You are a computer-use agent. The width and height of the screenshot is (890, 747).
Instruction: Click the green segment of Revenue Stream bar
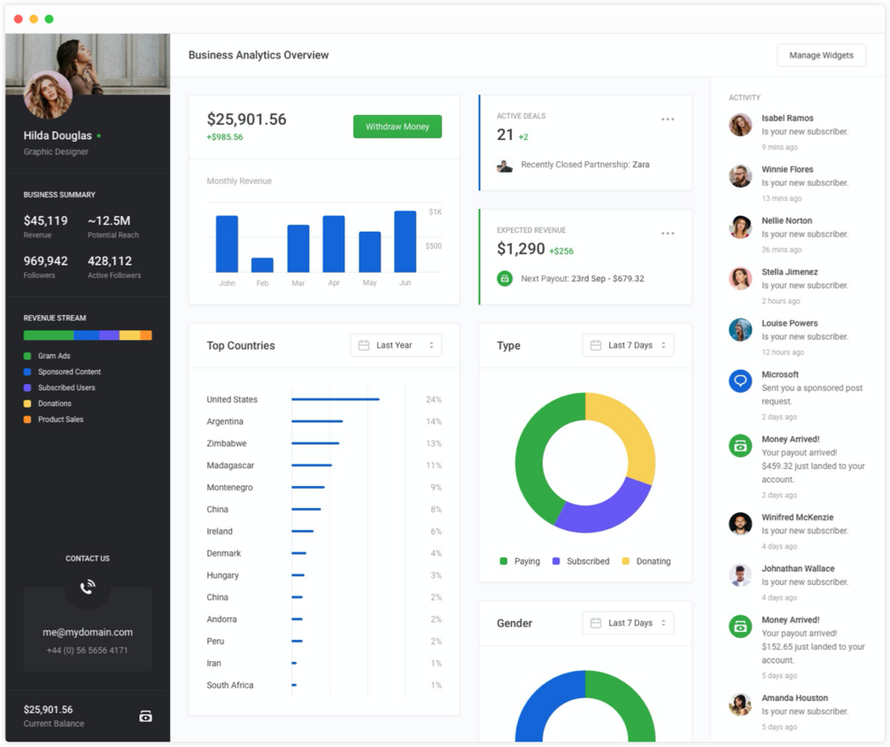49,335
